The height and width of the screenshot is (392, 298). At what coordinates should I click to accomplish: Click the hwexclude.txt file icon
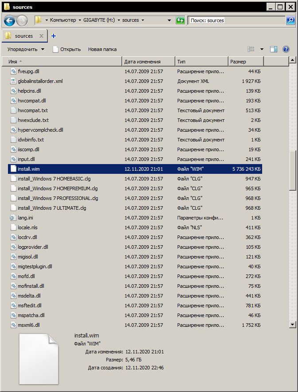coord(13,120)
